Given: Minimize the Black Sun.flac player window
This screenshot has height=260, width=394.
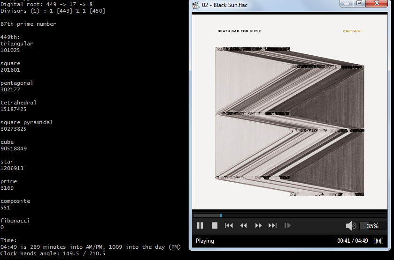Looking at the screenshot, I should 347,3.
